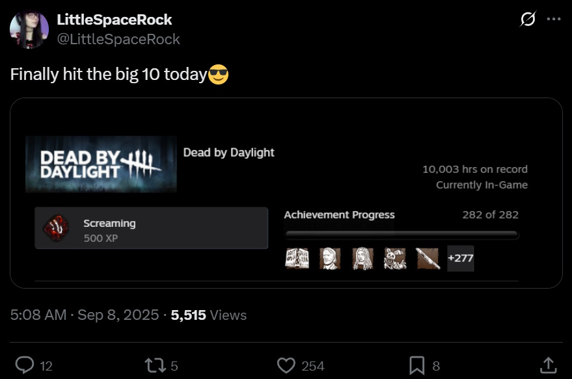This screenshot has height=379, width=572.
Task: Bookmark this tweet
Action: coord(417,365)
